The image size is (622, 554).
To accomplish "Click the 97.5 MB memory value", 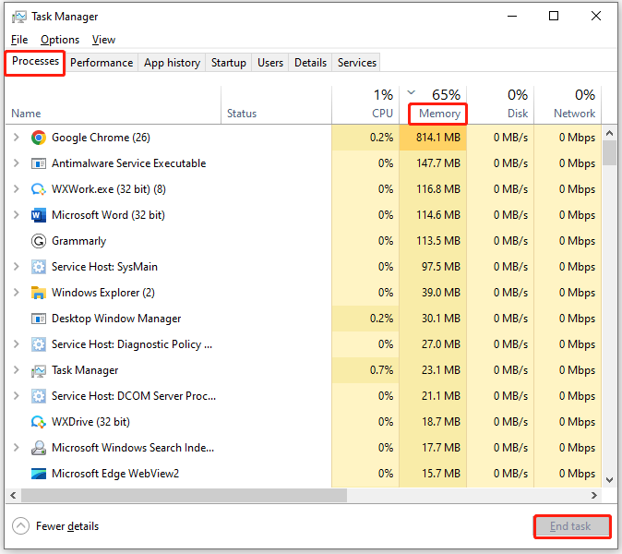I will coord(440,266).
